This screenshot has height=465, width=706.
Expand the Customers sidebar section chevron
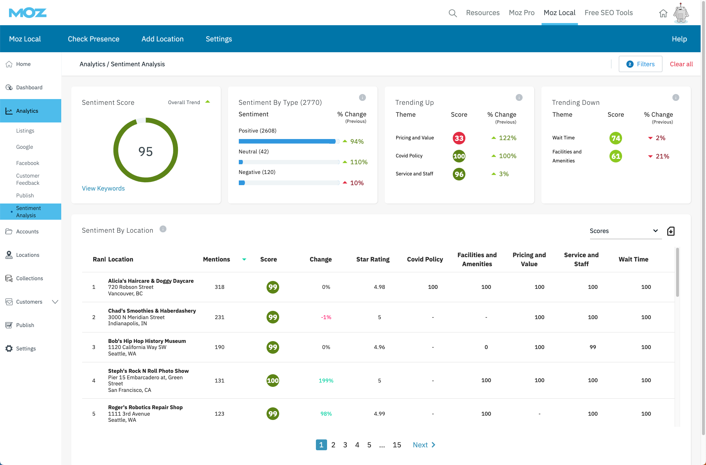(x=55, y=302)
